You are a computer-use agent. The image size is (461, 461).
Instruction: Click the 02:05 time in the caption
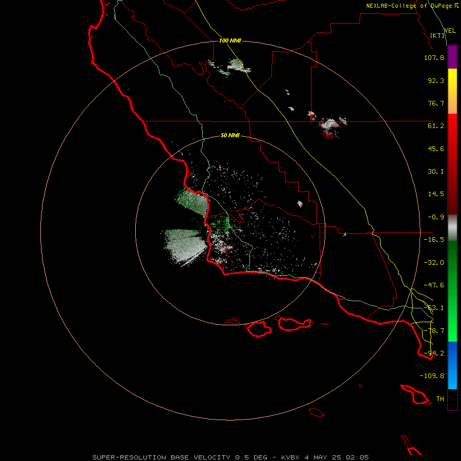click(357, 457)
